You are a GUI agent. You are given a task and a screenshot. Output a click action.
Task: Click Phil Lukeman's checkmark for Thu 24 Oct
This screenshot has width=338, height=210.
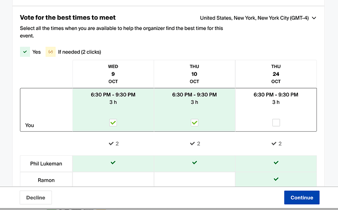(x=276, y=163)
